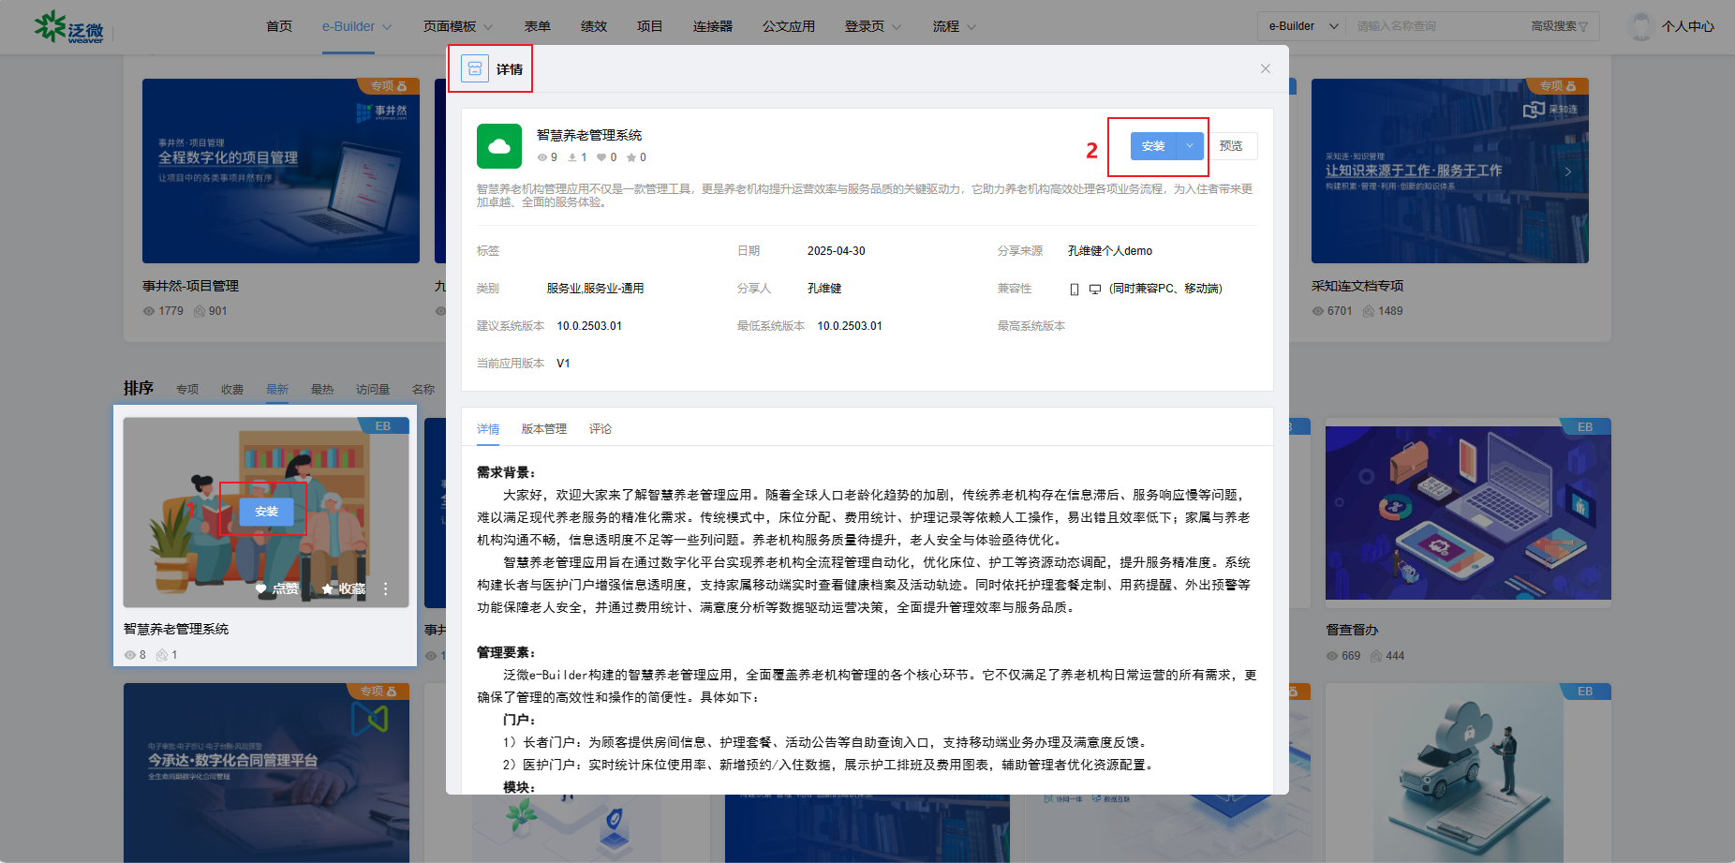Click the EB badge on 督查督办 card
The image size is (1735, 863).
click(1585, 426)
